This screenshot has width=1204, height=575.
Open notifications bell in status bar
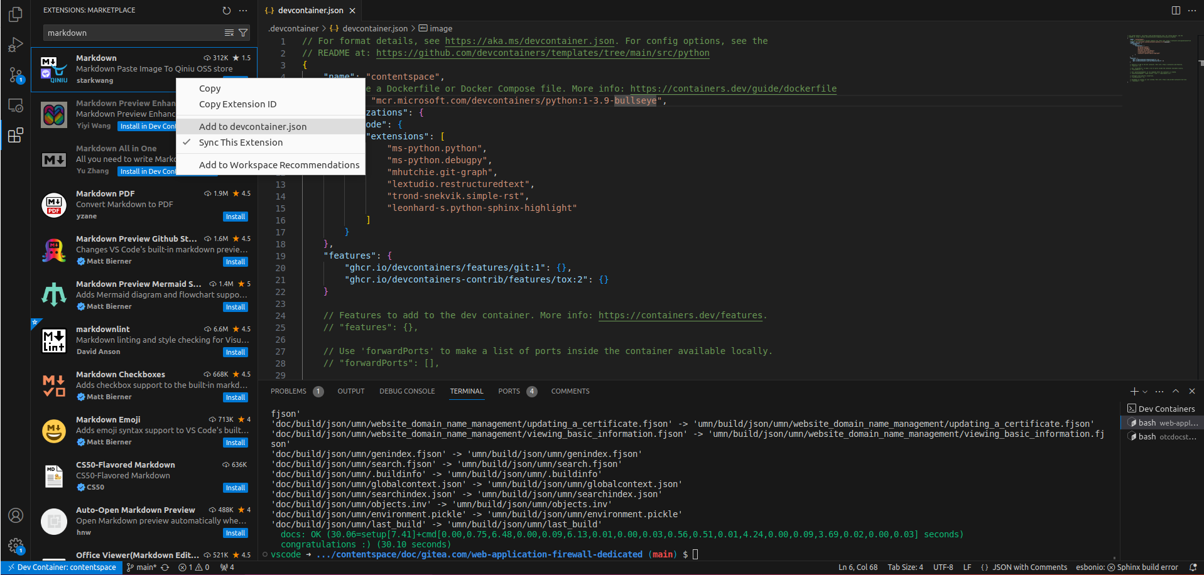[x=1193, y=567]
